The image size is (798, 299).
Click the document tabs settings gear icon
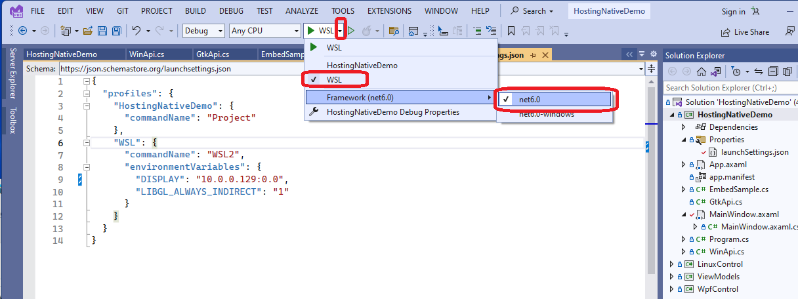coord(653,54)
